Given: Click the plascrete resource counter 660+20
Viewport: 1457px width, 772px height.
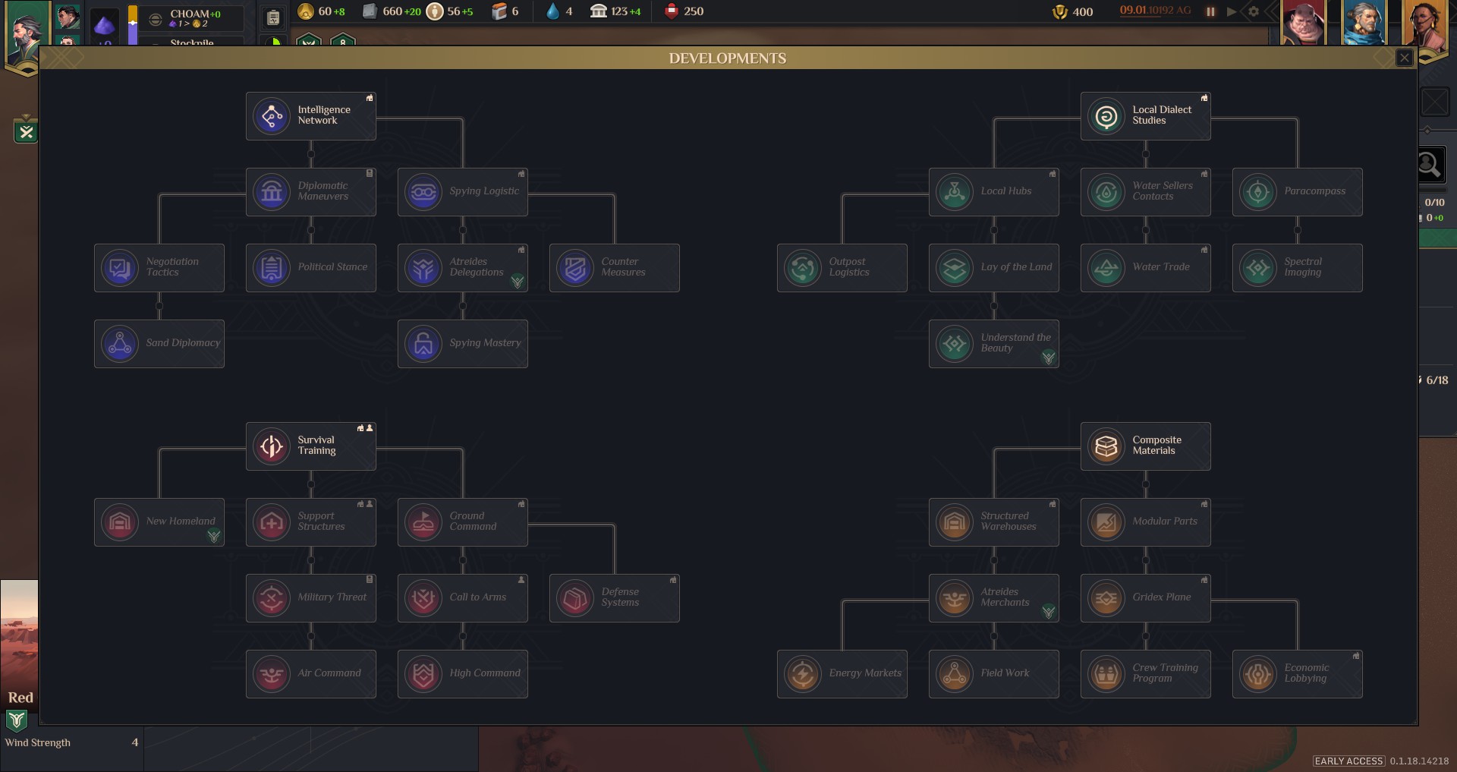Looking at the screenshot, I should coord(391,11).
